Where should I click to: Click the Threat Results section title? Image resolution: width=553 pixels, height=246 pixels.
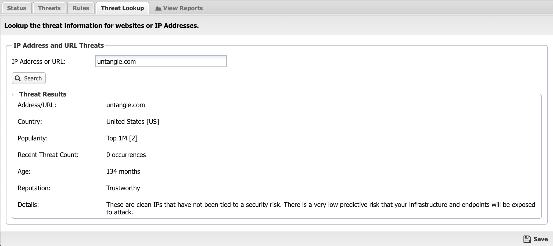point(43,94)
